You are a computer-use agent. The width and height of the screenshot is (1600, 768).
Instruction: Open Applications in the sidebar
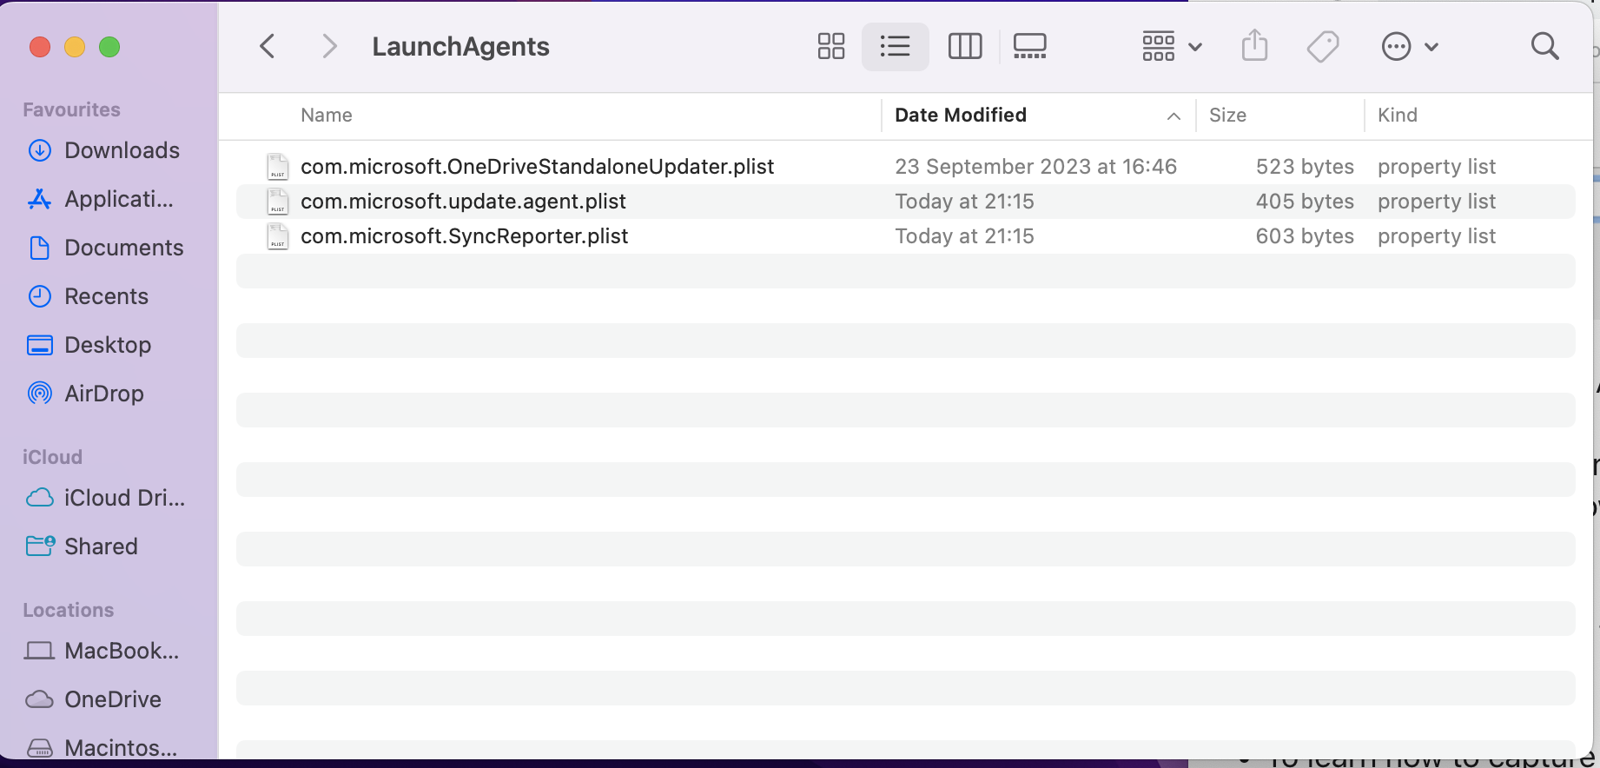click(x=101, y=199)
